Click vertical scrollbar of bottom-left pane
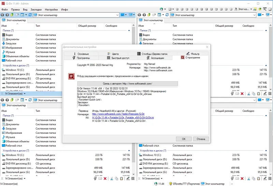The image size is (273, 186). point(133,142)
